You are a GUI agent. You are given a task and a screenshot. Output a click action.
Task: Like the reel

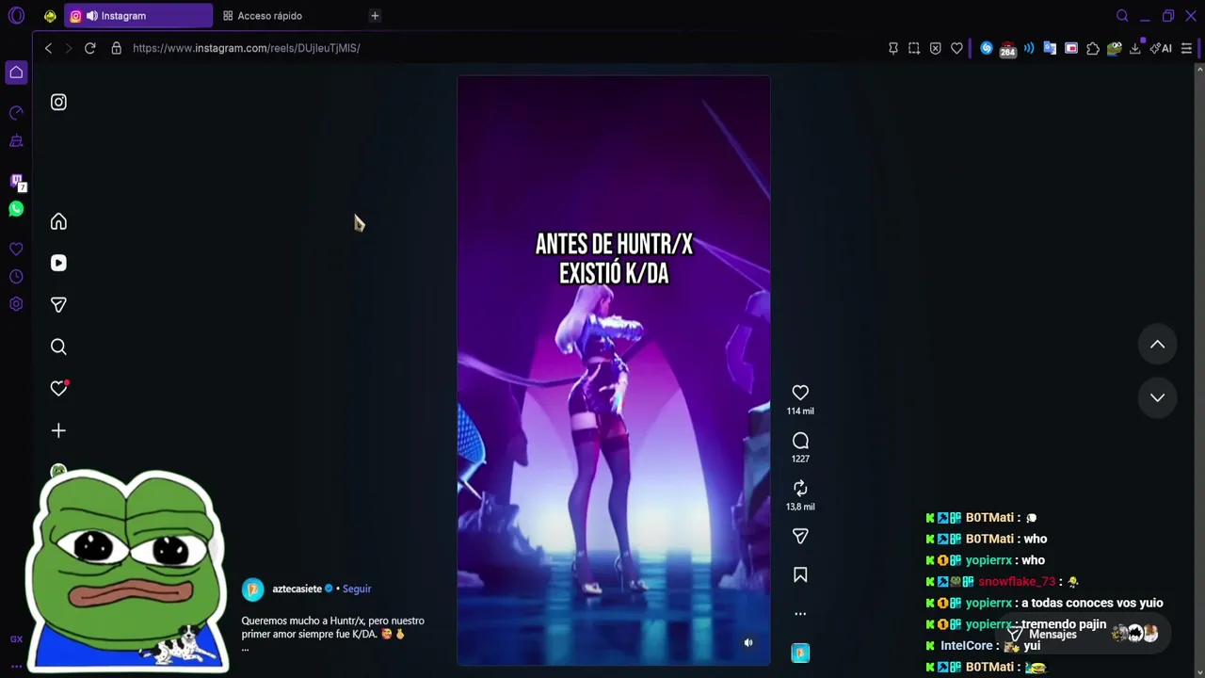(x=800, y=393)
